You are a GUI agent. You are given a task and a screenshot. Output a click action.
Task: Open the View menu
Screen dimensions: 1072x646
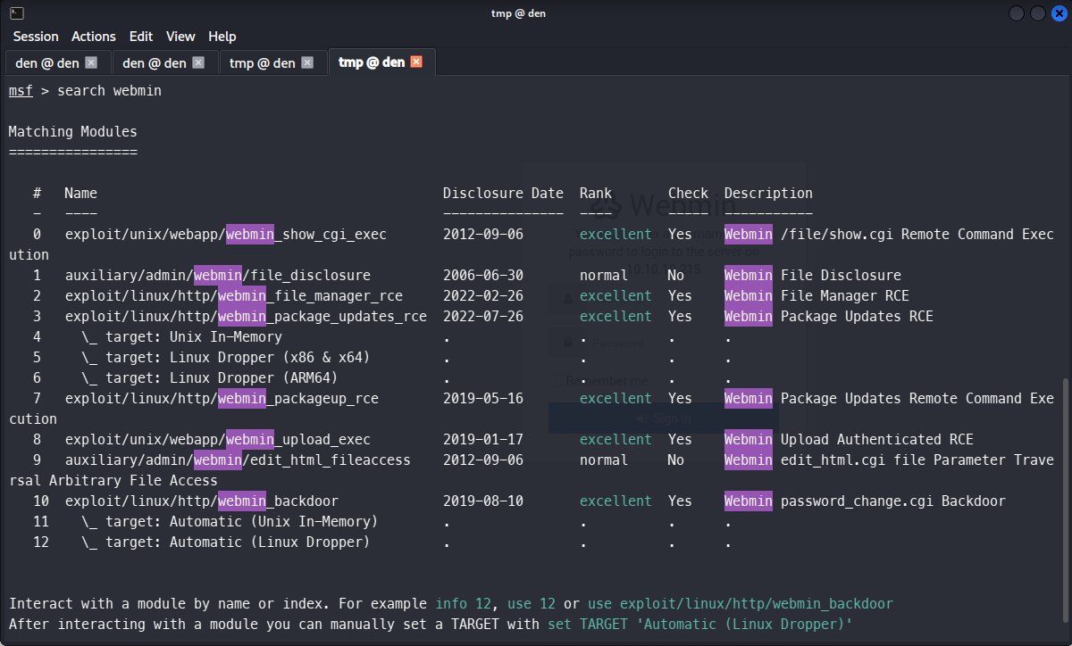click(x=180, y=37)
